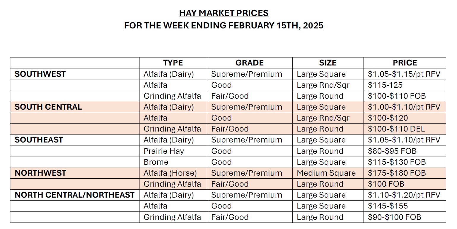Select the Prairie Hay type cell

point(164,151)
